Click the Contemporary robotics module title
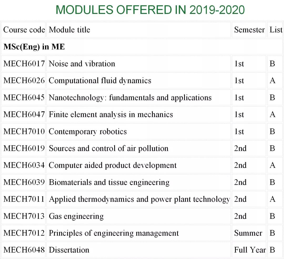The width and height of the screenshot is (284, 259). 88,131
